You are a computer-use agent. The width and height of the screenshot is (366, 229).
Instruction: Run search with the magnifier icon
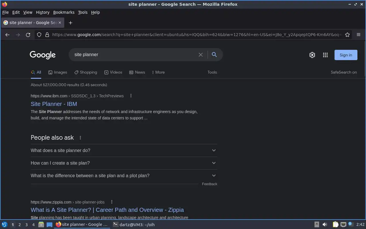pyautogui.click(x=214, y=55)
